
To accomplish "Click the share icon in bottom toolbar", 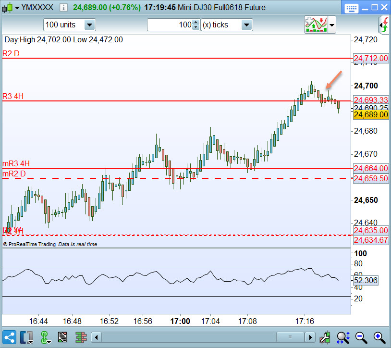I will [x=9, y=337].
